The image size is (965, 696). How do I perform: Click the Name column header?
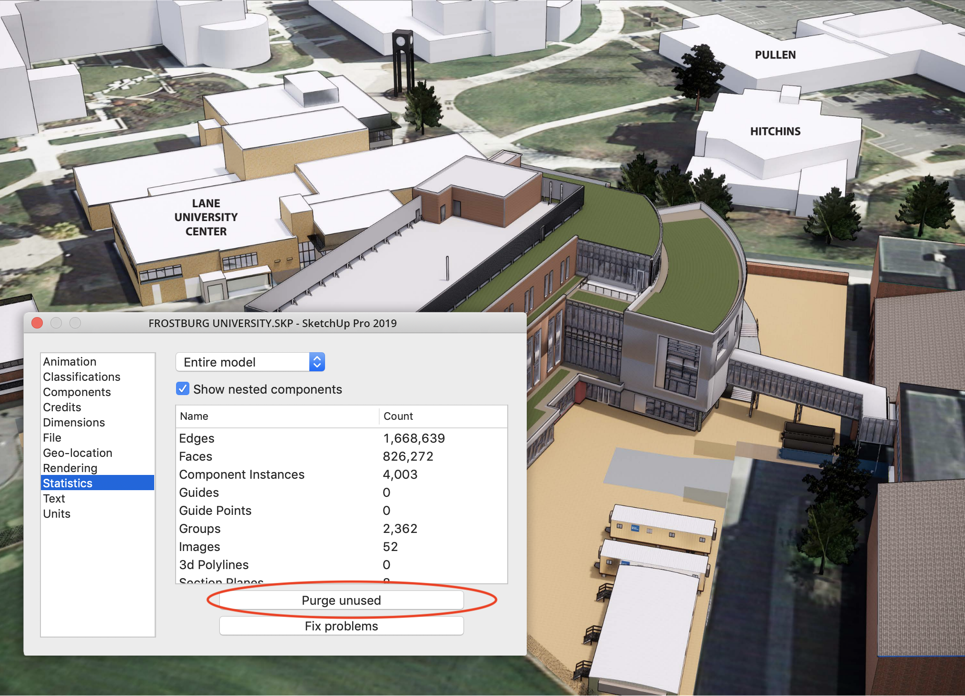click(x=194, y=416)
